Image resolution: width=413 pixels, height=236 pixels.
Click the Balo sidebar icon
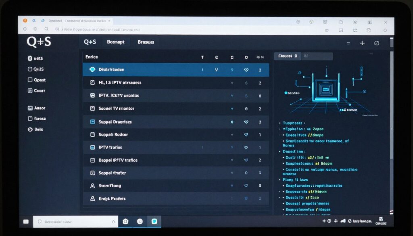point(30,129)
